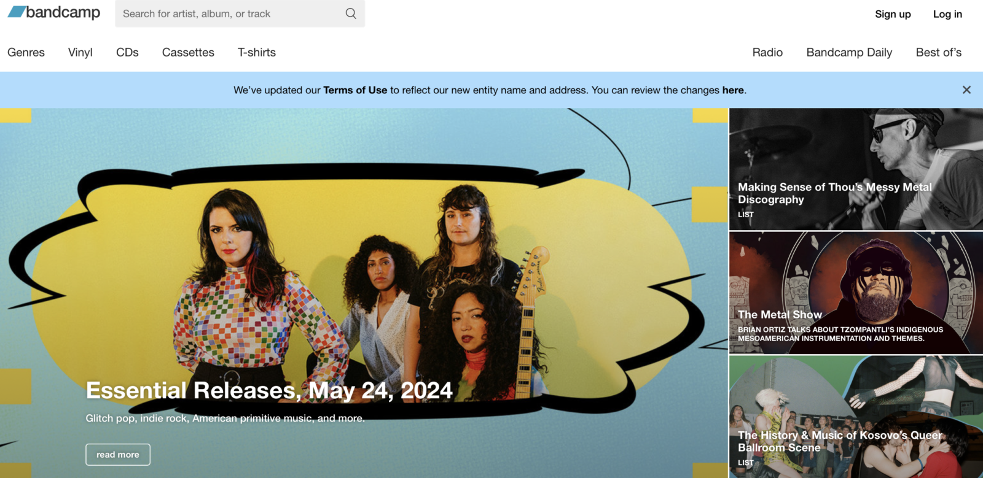The width and height of the screenshot is (983, 478).
Task: Click the Sign up link
Action: pyautogui.click(x=893, y=14)
